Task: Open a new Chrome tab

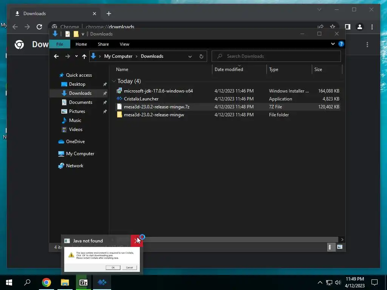Action: (109, 14)
